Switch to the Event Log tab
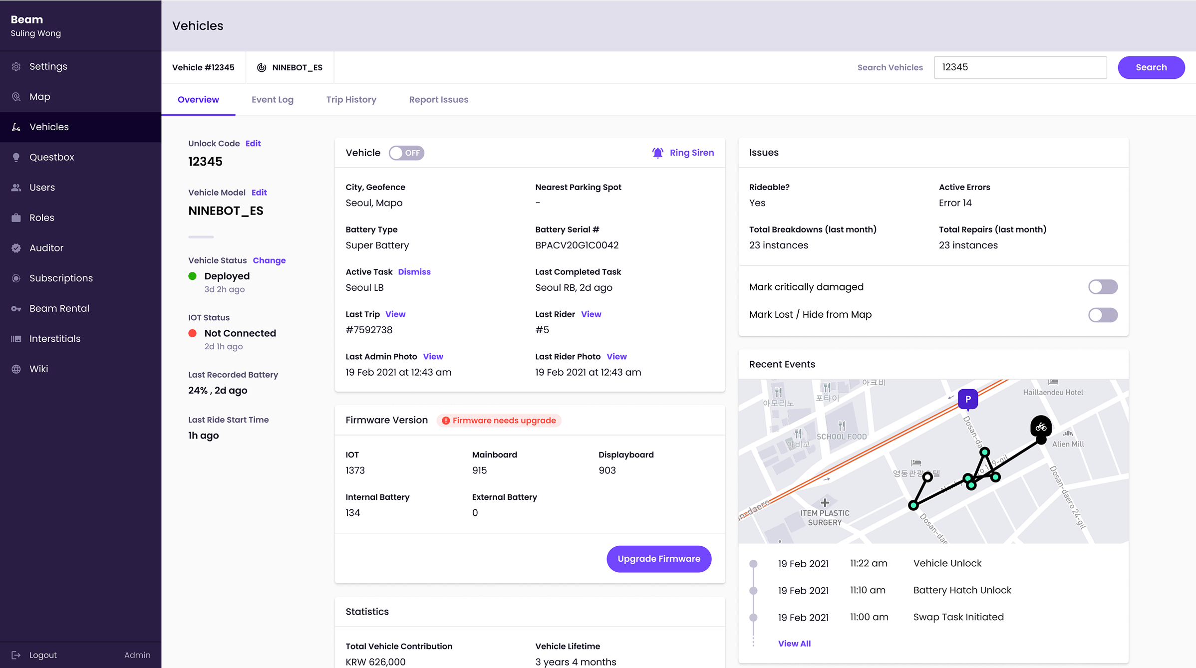The width and height of the screenshot is (1196, 668). 273,100
